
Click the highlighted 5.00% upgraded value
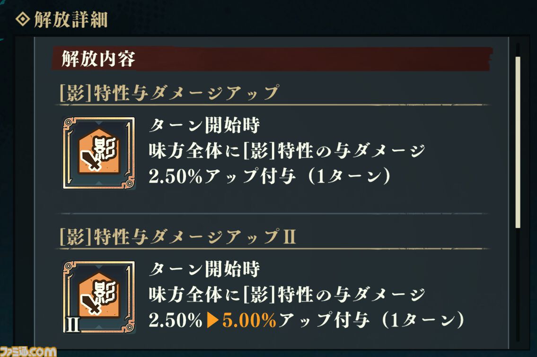pyautogui.click(x=249, y=321)
